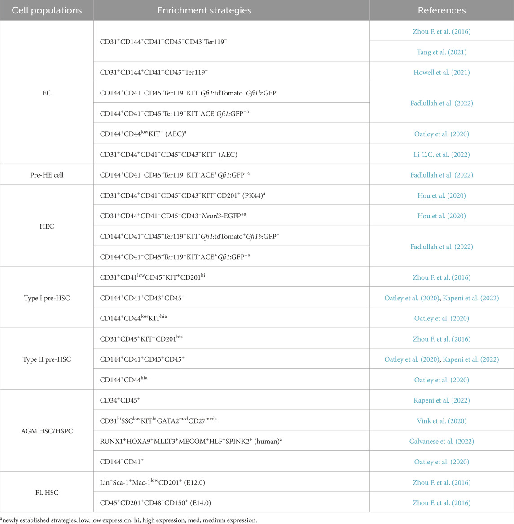Image resolution: width=514 pixels, height=524 pixels.
Task: Select the Cell populations column header
Action: pyautogui.click(x=47, y=10)
